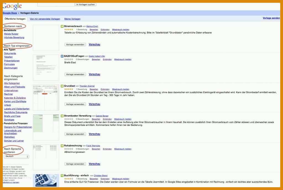283x190 pixels.
Task: Switch to 'Von mir verwendete Vorlagen' tab
Action: [x=45, y=19]
